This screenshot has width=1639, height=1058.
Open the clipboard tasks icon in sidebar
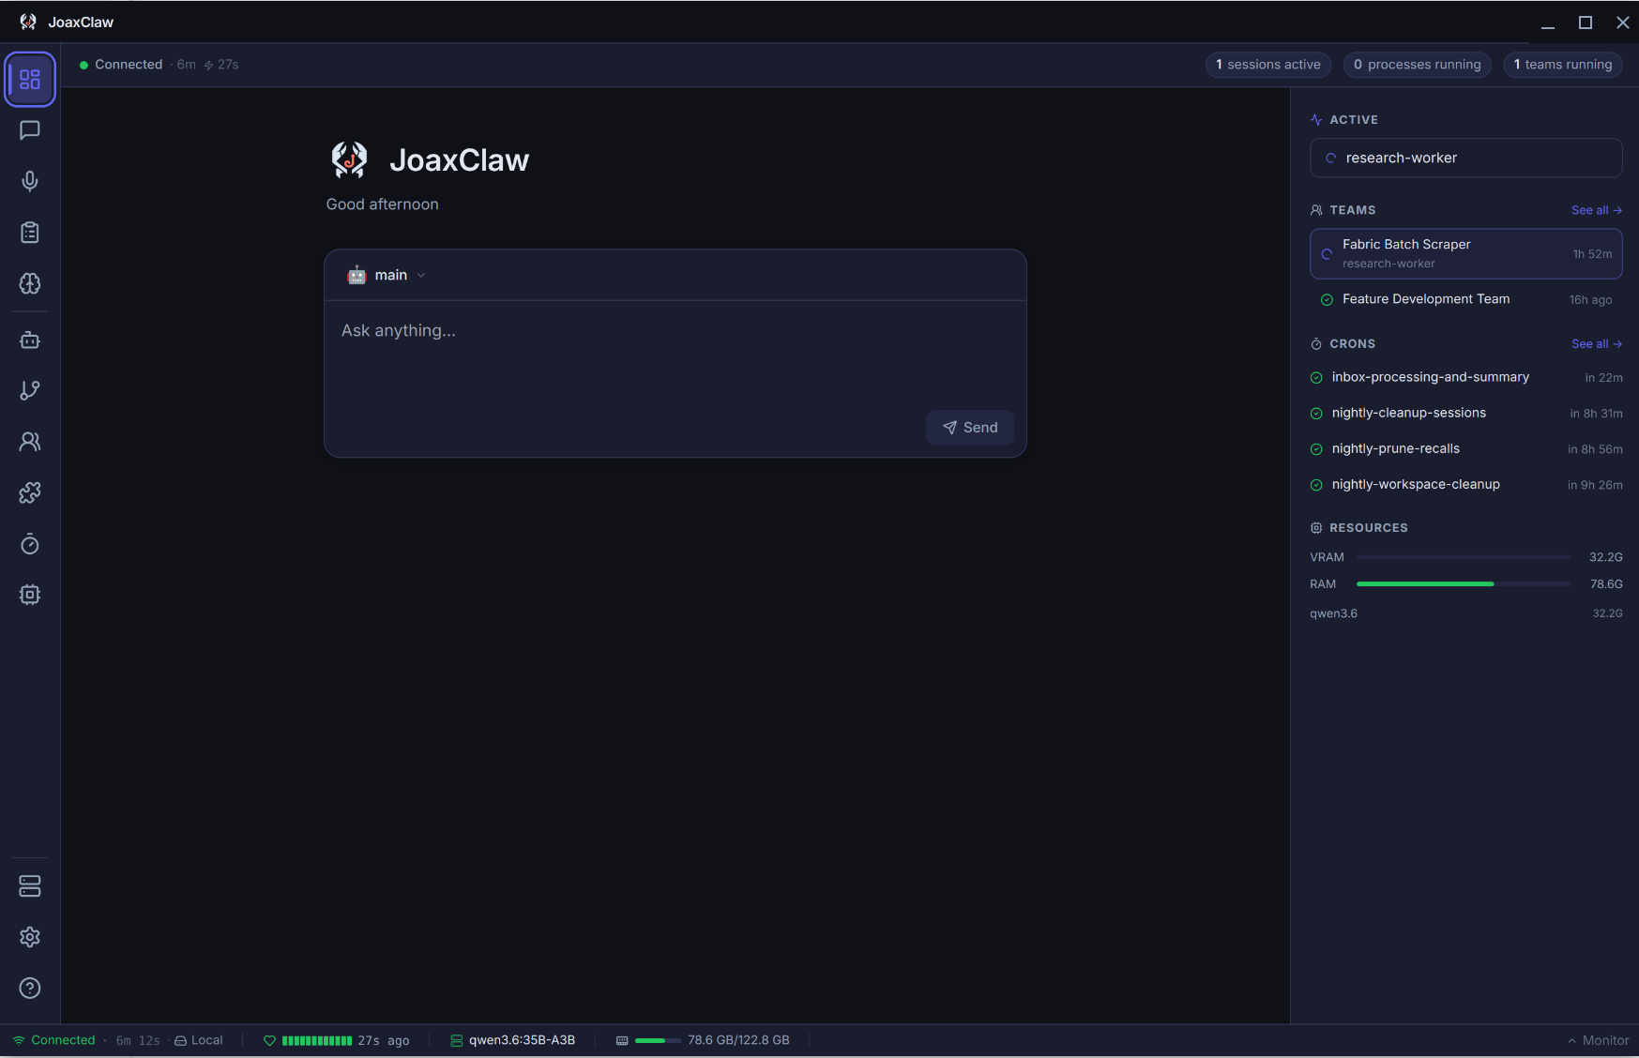click(x=30, y=233)
